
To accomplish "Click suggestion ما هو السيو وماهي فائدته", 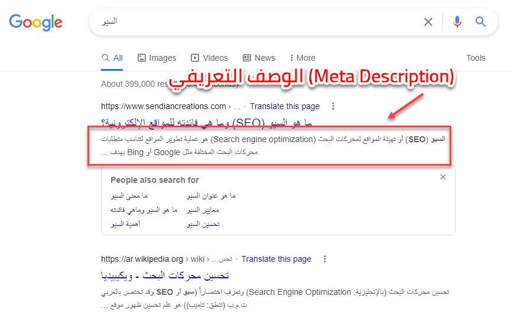I will [144, 210].
